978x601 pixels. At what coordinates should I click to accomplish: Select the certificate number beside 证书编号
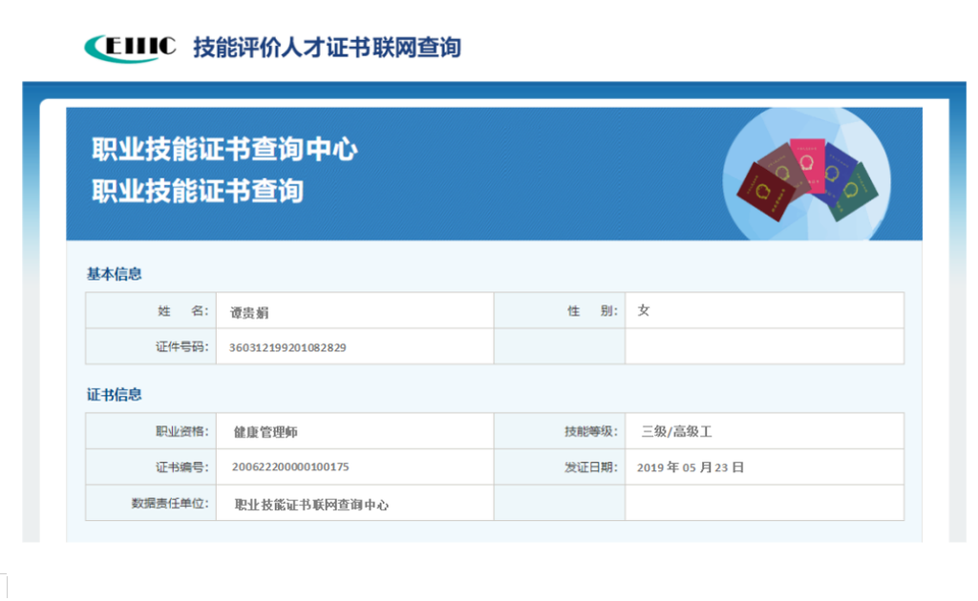[x=290, y=467]
